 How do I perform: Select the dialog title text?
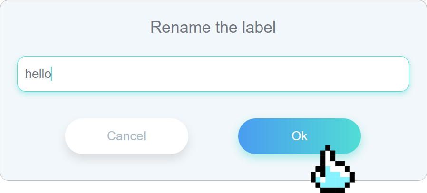(213, 27)
